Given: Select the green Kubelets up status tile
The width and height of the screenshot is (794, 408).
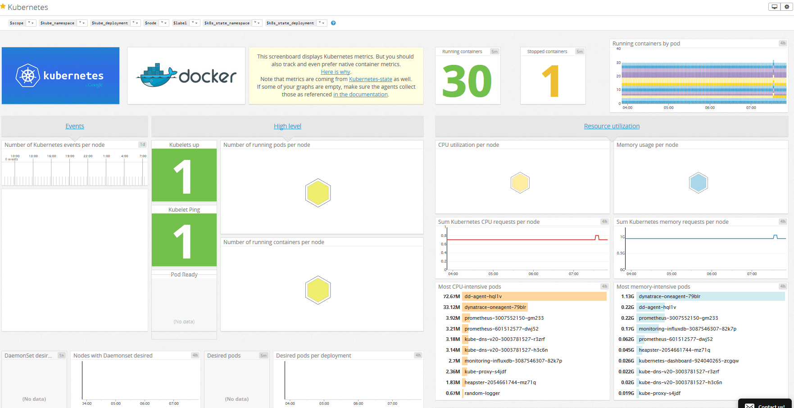Looking at the screenshot, I should [184, 176].
